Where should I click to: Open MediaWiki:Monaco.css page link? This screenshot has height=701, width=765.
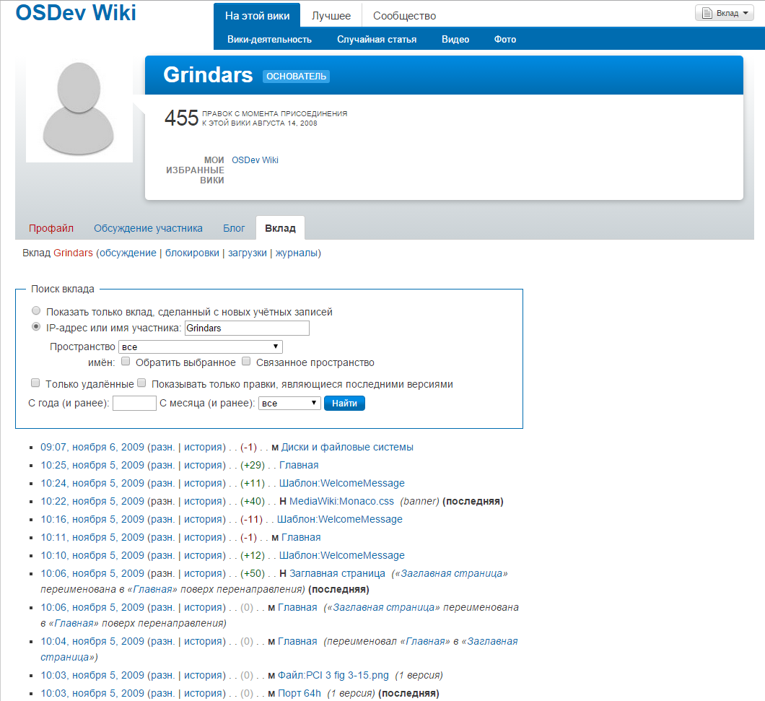(x=341, y=501)
